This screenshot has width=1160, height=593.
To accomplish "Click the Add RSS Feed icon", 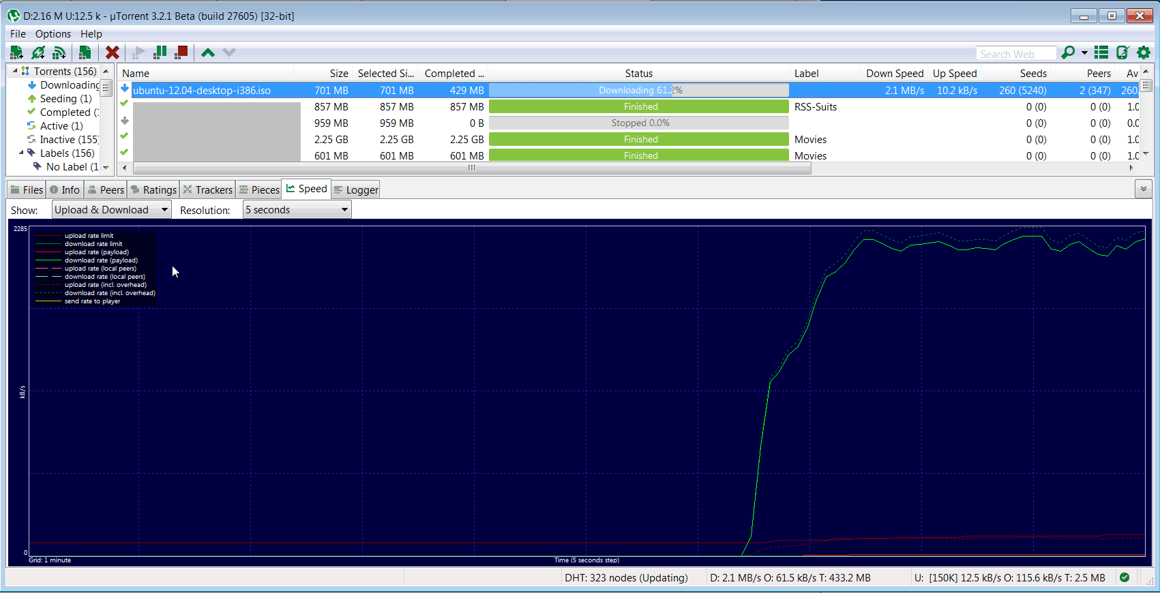I will point(59,52).
